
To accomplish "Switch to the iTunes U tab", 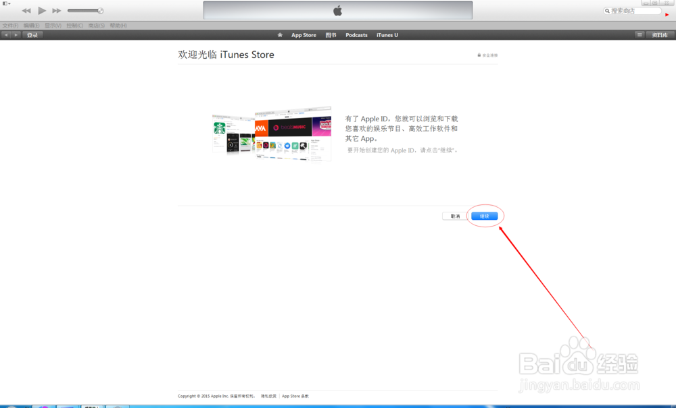I will [x=387, y=34].
